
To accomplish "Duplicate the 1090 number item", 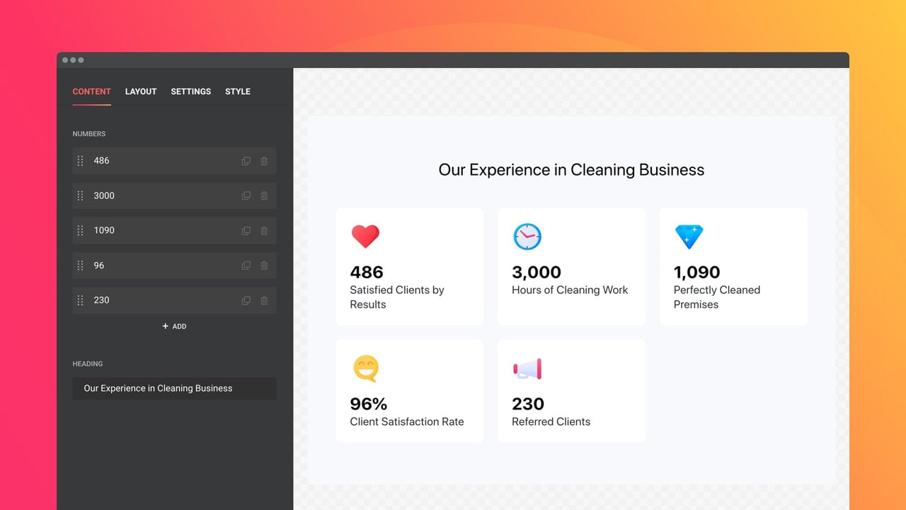I will (246, 230).
